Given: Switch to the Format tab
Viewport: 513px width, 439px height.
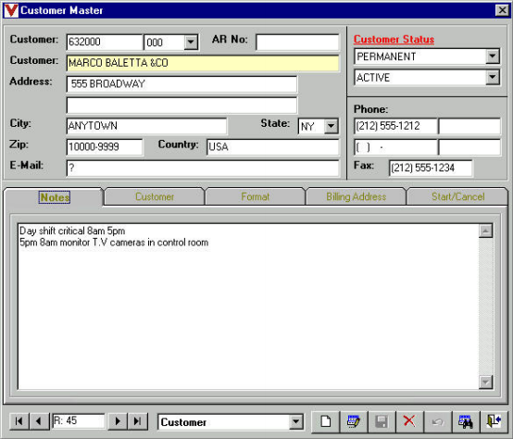Looking at the screenshot, I should click(x=256, y=196).
